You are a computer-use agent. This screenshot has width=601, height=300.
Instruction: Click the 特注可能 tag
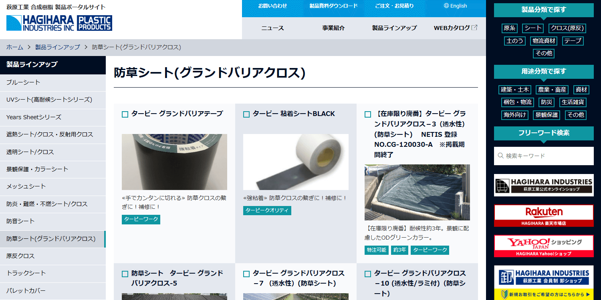point(377,250)
